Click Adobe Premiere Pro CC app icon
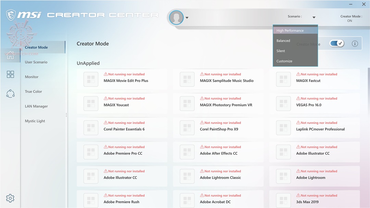Viewport: 370px width, 208px height. click(91, 152)
